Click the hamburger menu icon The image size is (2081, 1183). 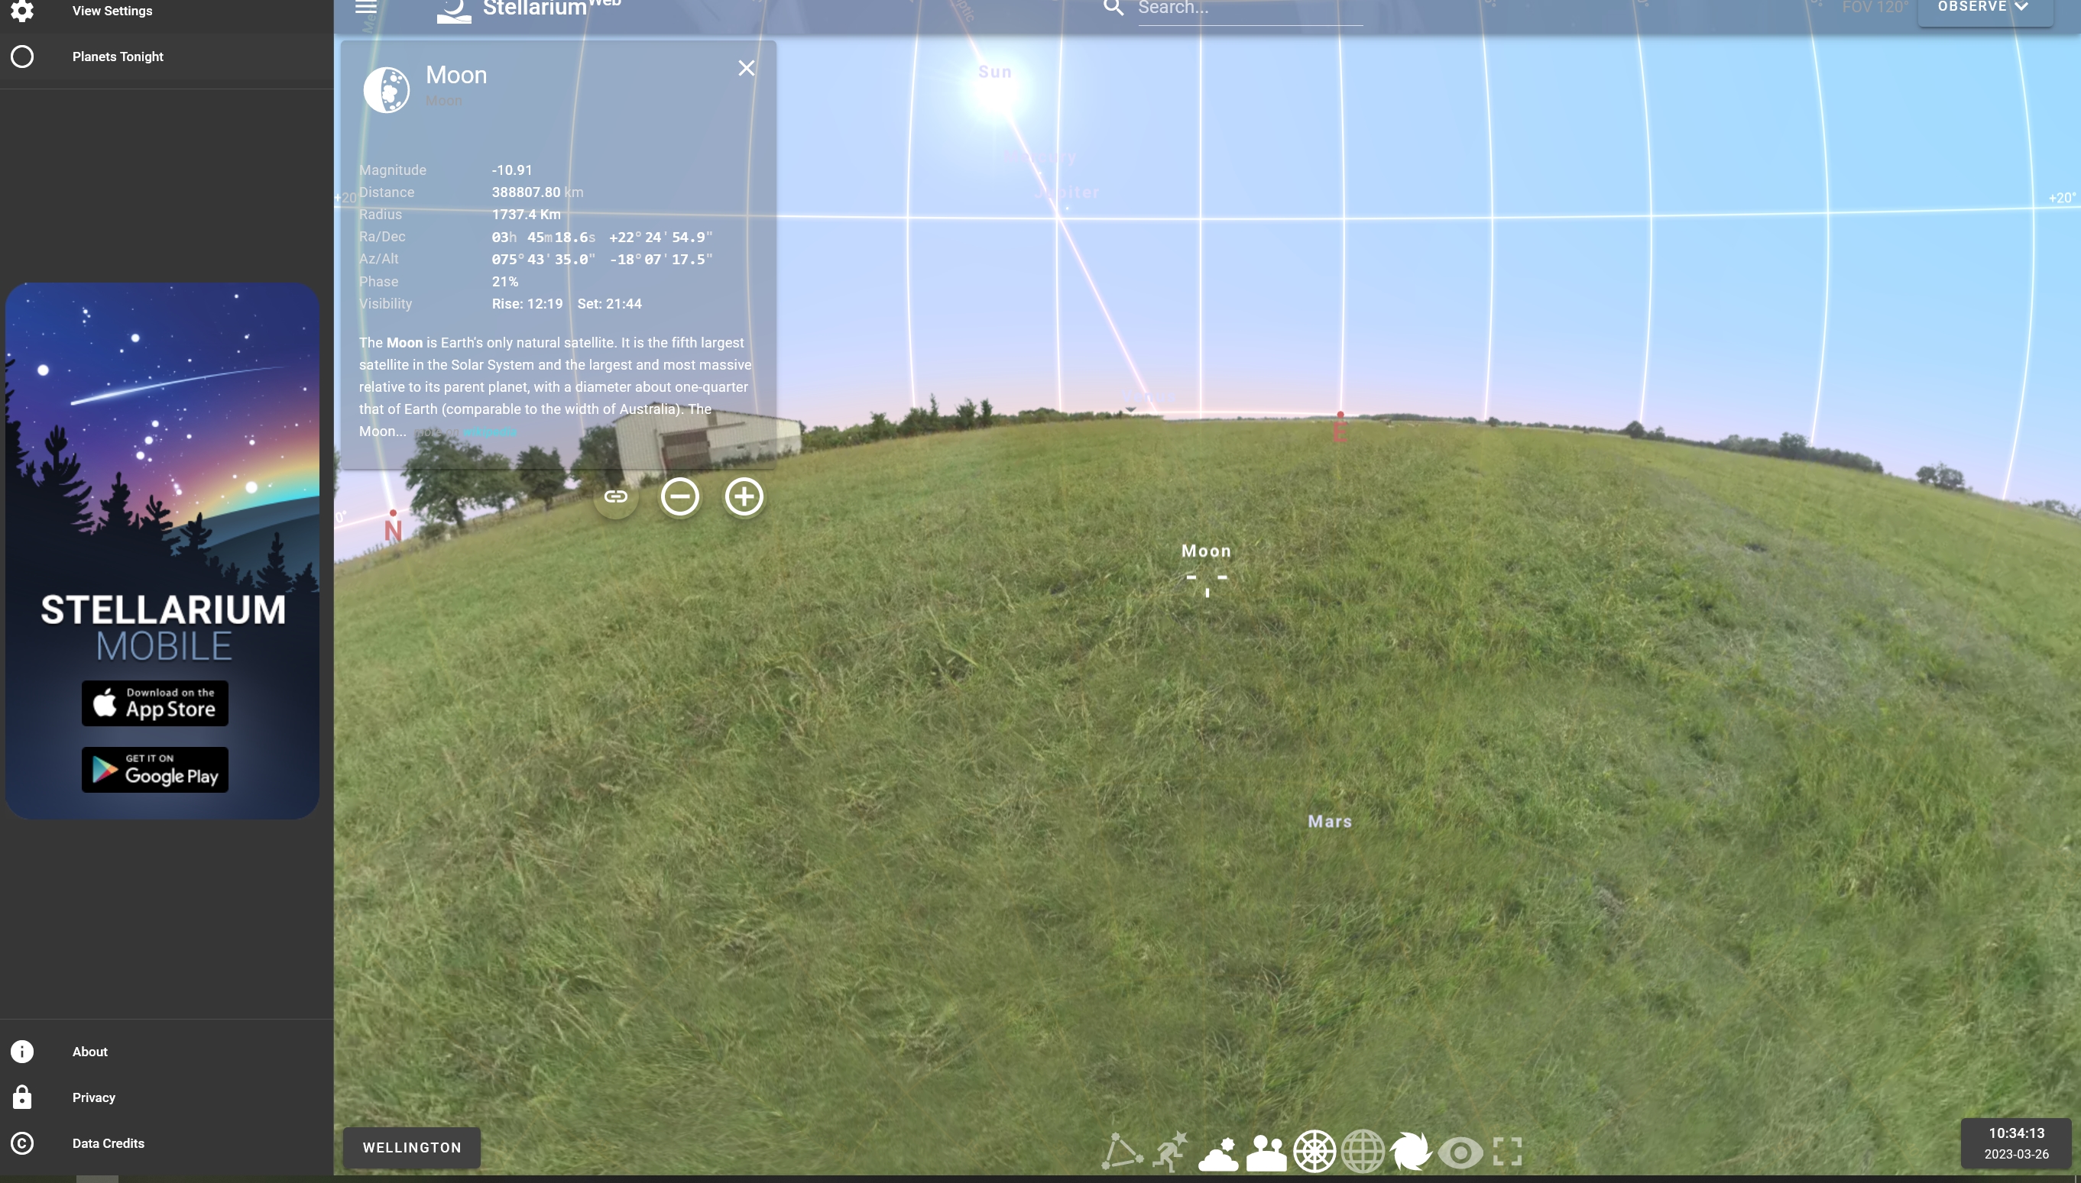[x=366, y=8]
